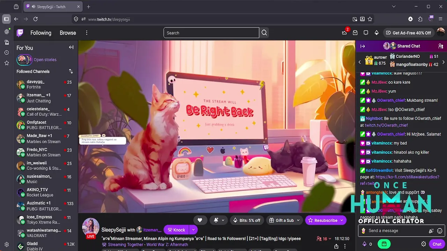The width and height of the screenshot is (447, 251).
Task: Reload the page in the browser
Action: [35, 19]
